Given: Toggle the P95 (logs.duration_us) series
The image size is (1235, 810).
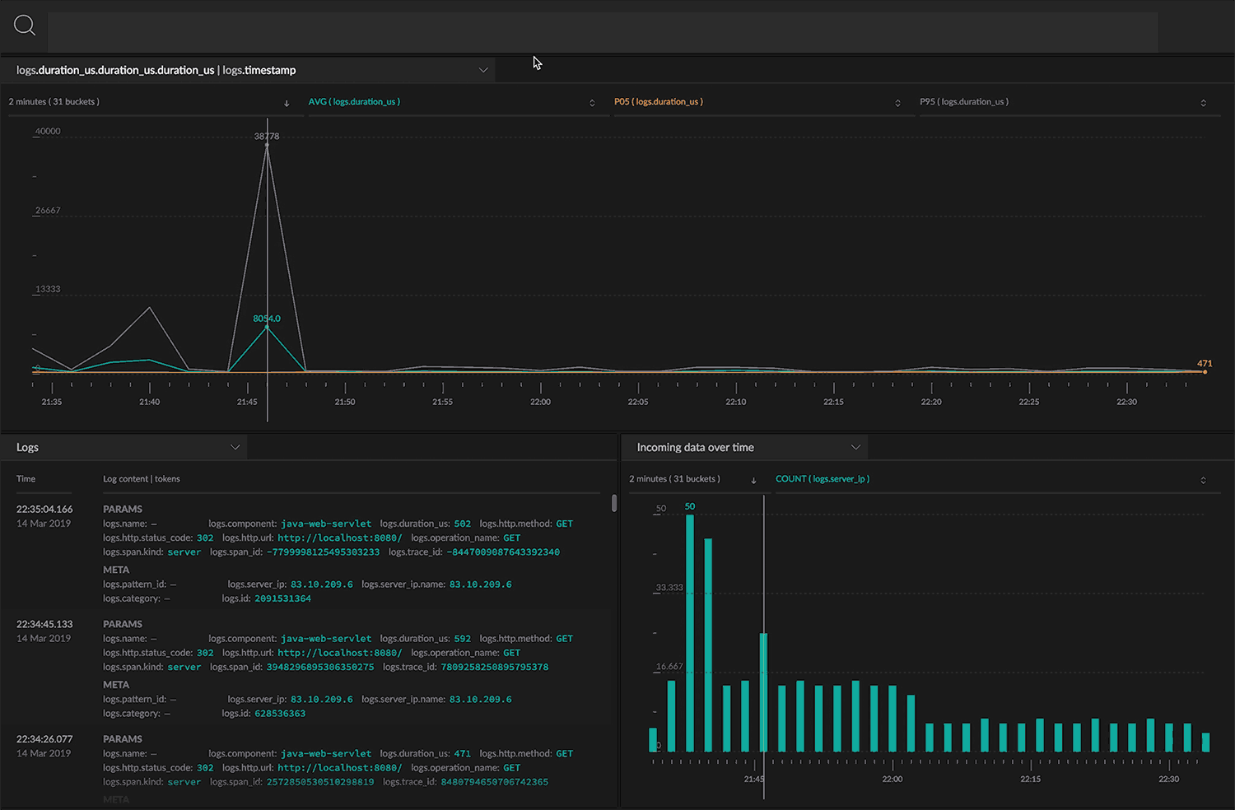Looking at the screenshot, I should click(963, 101).
